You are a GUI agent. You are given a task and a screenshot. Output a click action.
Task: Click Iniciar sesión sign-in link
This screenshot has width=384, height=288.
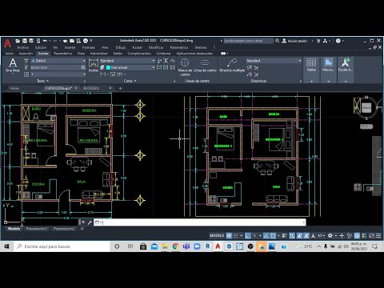pos(298,41)
